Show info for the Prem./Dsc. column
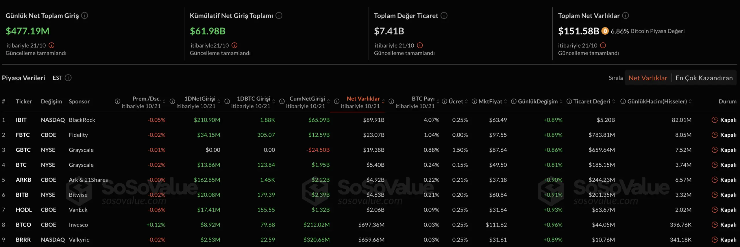 pyautogui.click(x=117, y=101)
